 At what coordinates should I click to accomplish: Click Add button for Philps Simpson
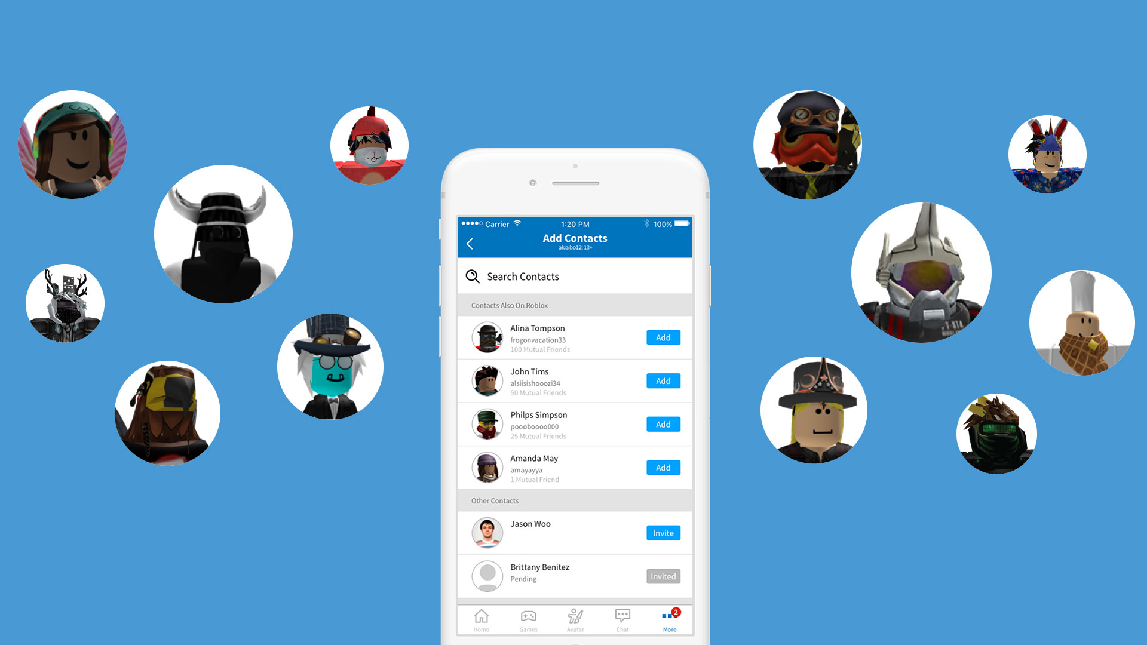(x=662, y=425)
